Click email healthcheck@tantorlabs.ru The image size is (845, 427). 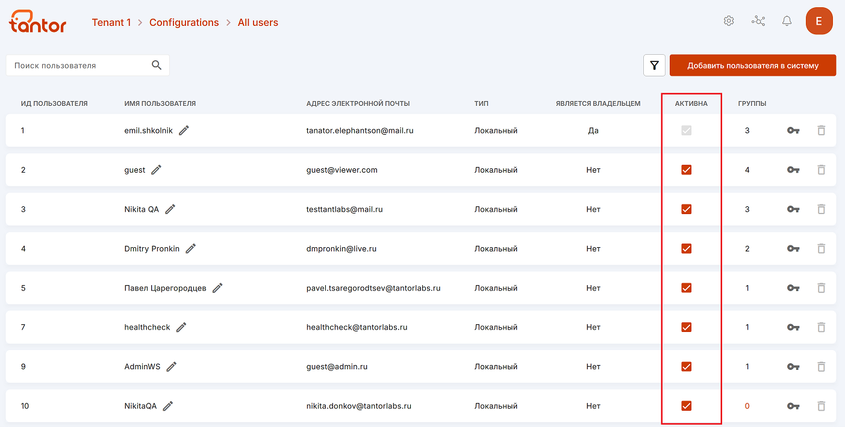[357, 327]
